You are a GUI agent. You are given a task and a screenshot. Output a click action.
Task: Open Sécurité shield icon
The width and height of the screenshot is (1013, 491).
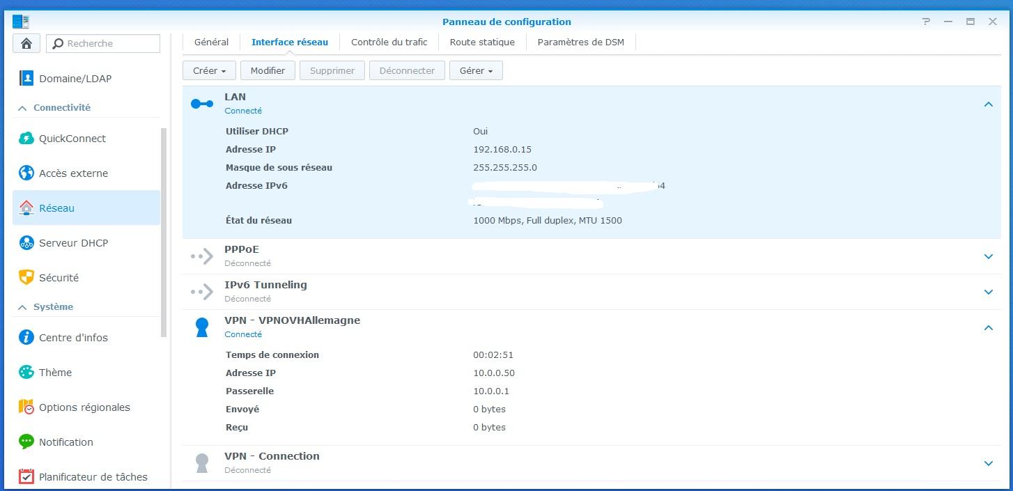tap(26, 278)
